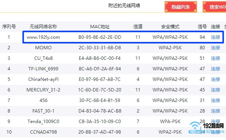Click WPA-PSK security mode of Tenda_1009C0
The image size is (226, 140).
coord(170,122)
